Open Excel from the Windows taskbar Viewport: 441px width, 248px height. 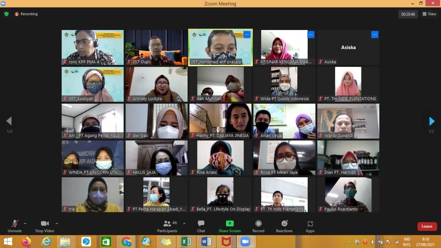click(x=186, y=242)
